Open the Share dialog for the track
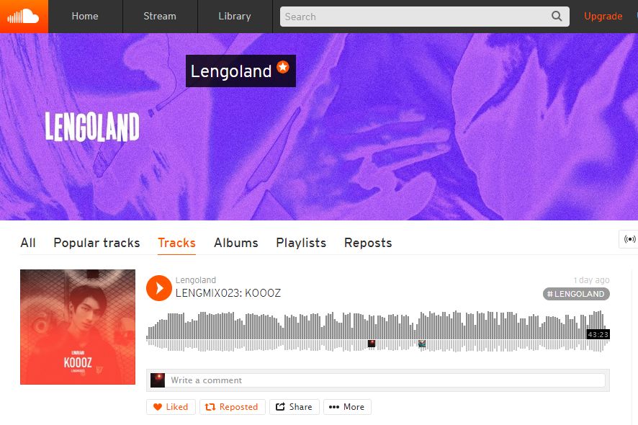638x425 pixels. click(295, 407)
